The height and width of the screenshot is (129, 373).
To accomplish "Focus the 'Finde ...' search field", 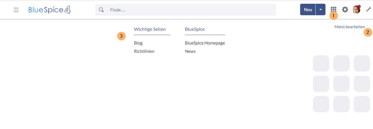I will click(190, 10).
